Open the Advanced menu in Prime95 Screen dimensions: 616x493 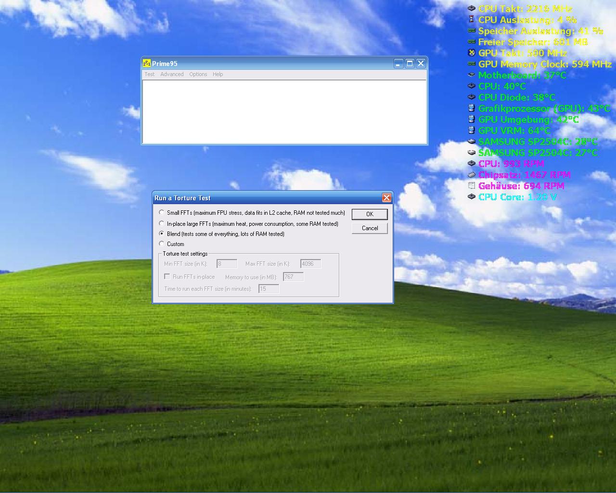[x=172, y=74]
